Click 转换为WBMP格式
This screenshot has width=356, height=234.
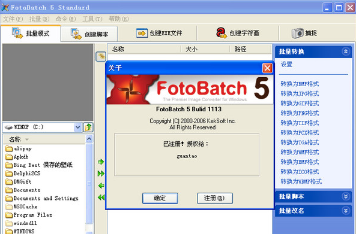point(301,181)
